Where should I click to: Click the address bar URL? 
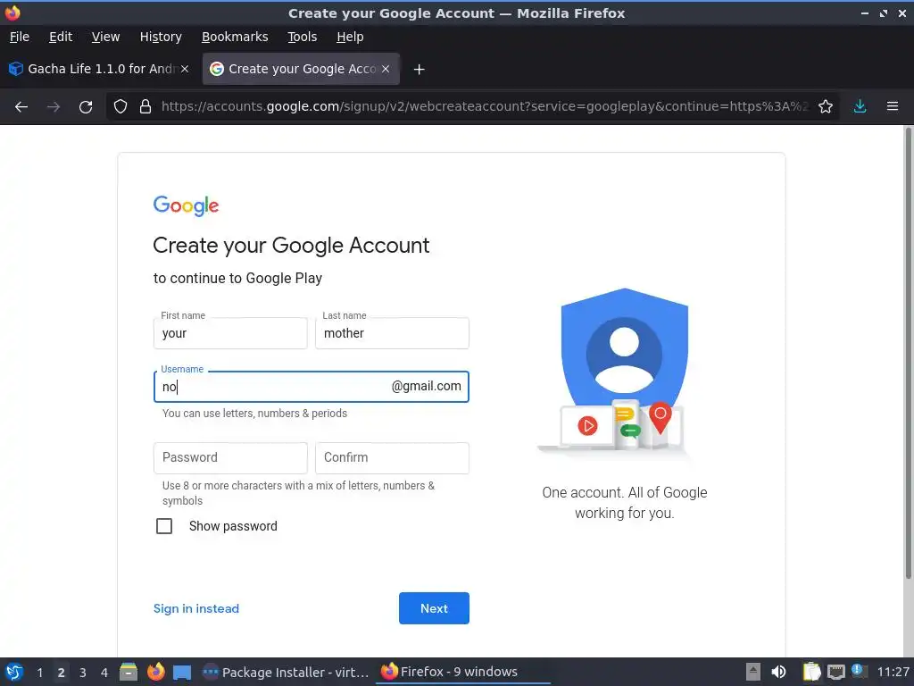484,107
